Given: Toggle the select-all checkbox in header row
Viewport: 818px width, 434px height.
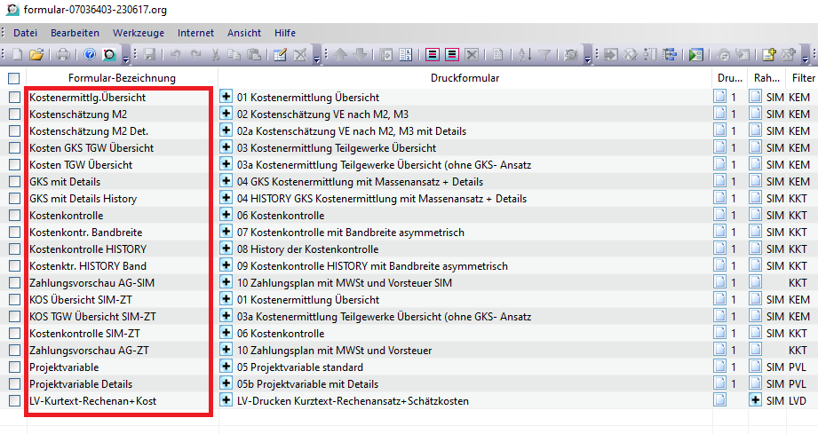Looking at the screenshot, I should tap(13, 79).
